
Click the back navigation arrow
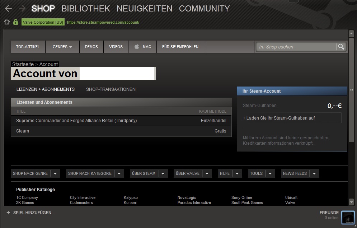coord(8,9)
